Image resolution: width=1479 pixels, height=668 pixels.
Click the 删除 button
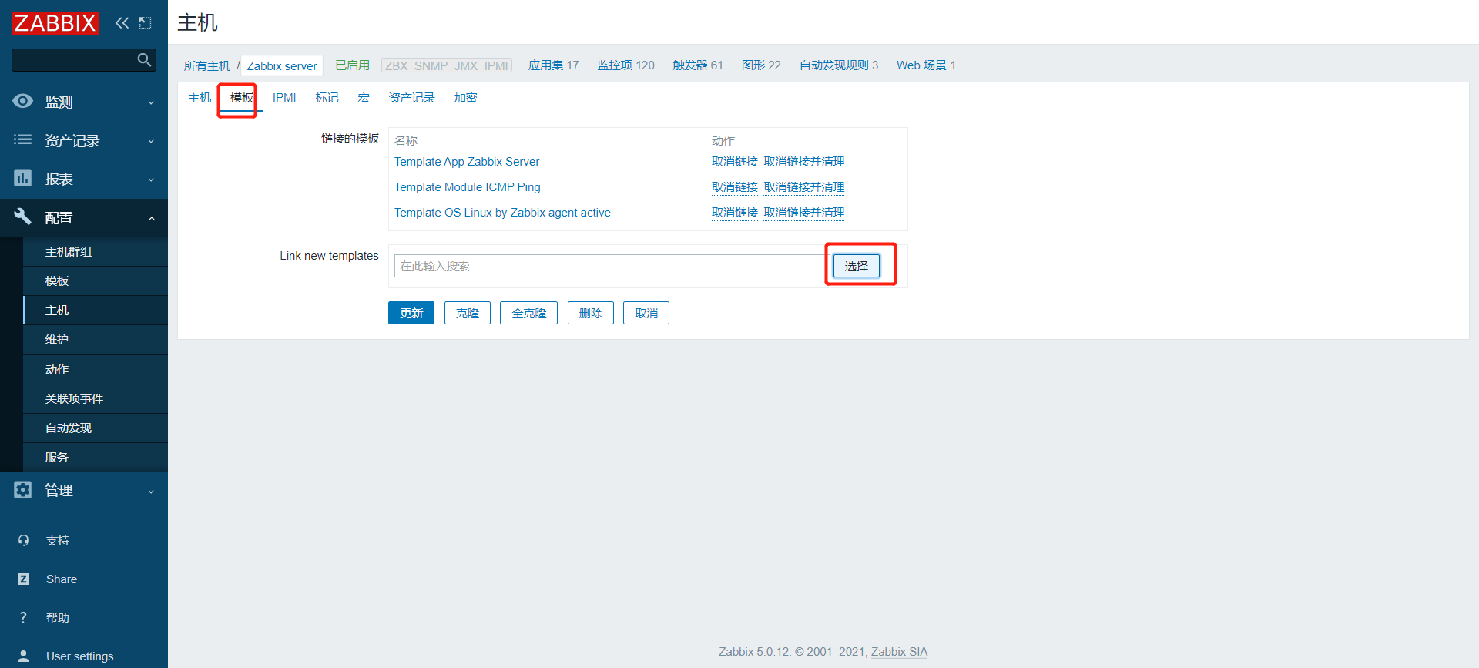coord(591,313)
